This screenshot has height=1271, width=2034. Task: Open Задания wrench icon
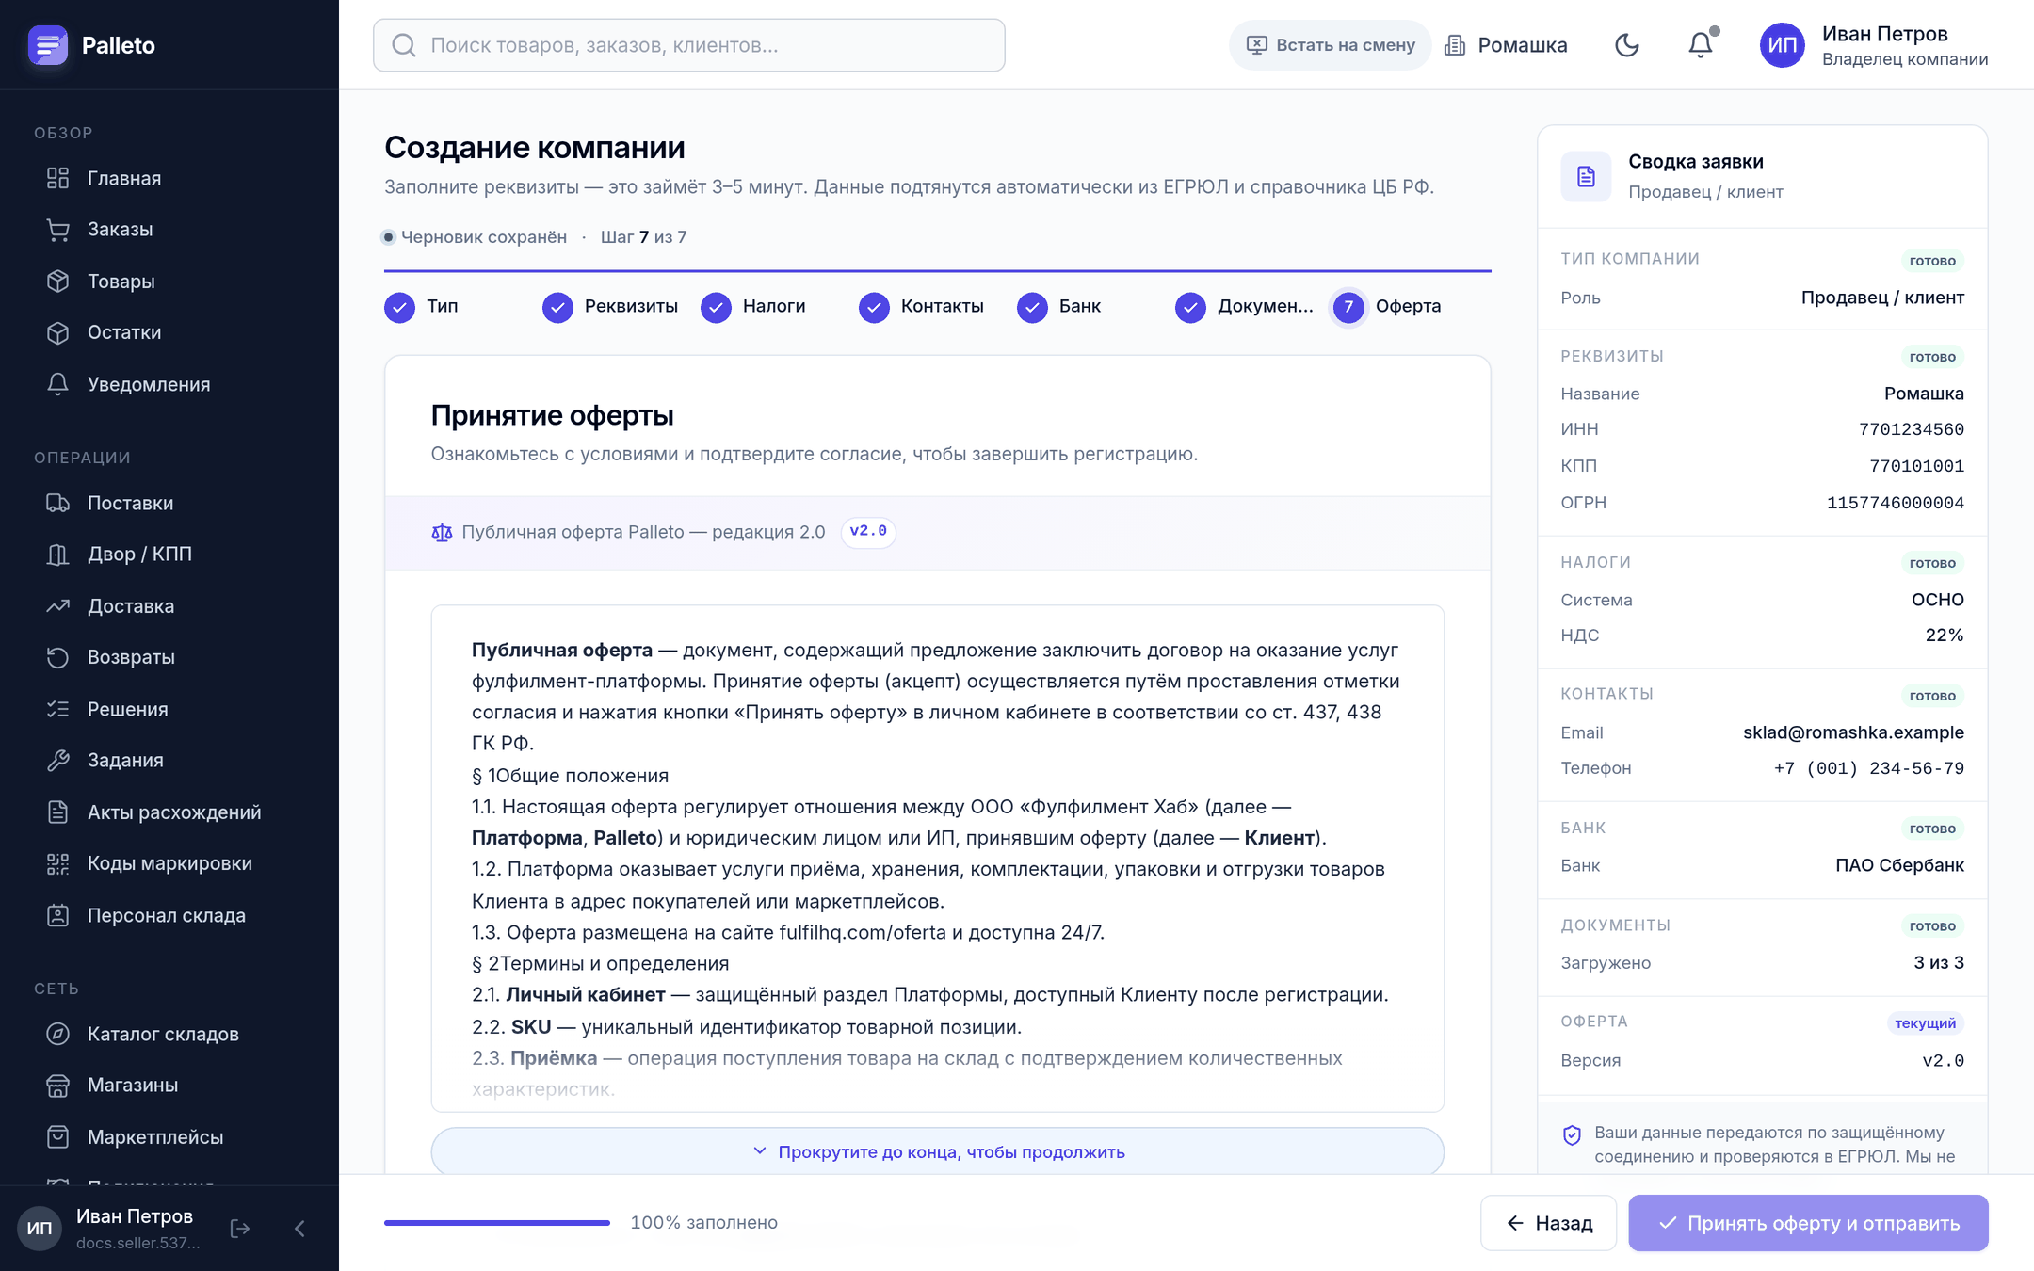pyautogui.click(x=58, y=760)
